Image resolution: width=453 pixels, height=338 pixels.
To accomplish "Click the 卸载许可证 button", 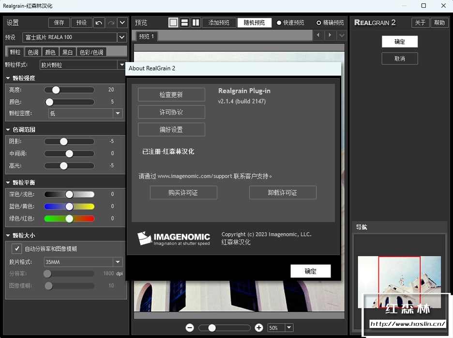I will (x=283, y=193).
